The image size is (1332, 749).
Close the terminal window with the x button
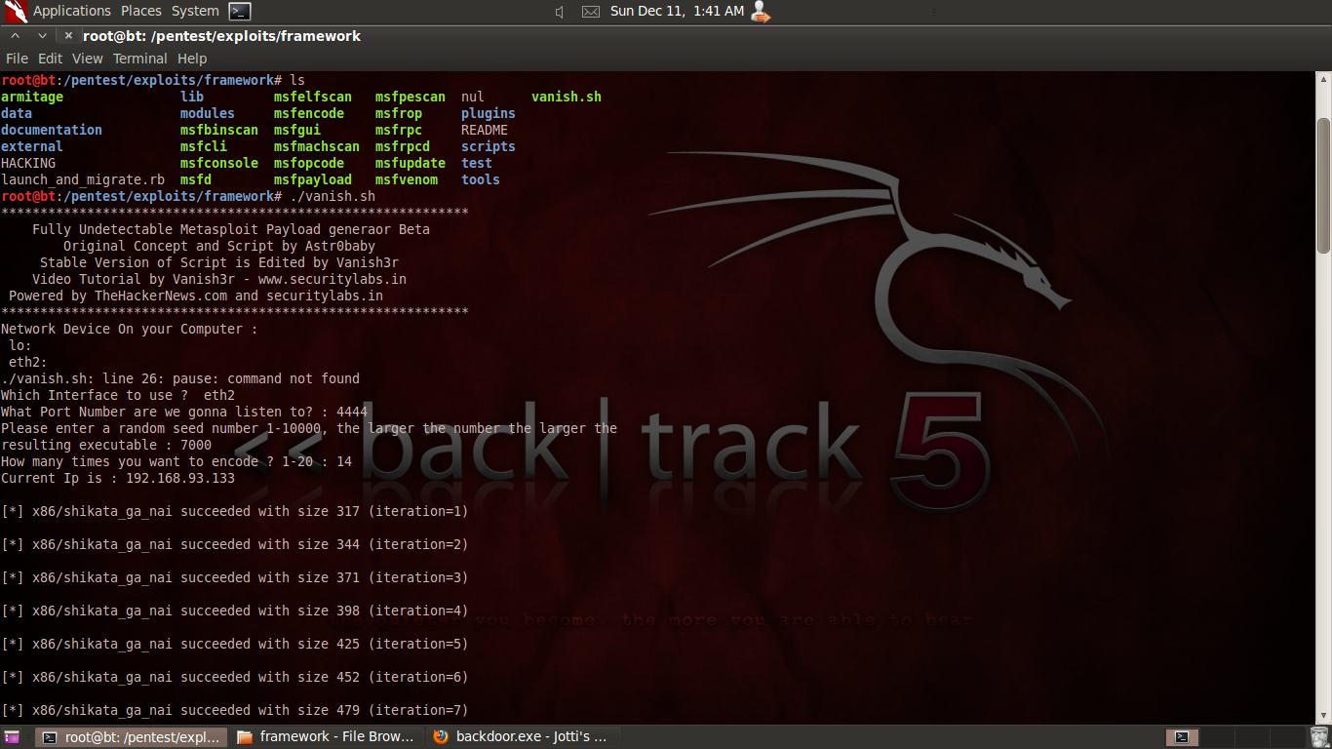tap(68, 36)
